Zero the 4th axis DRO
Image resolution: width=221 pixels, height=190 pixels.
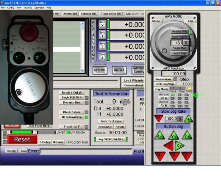102,56
